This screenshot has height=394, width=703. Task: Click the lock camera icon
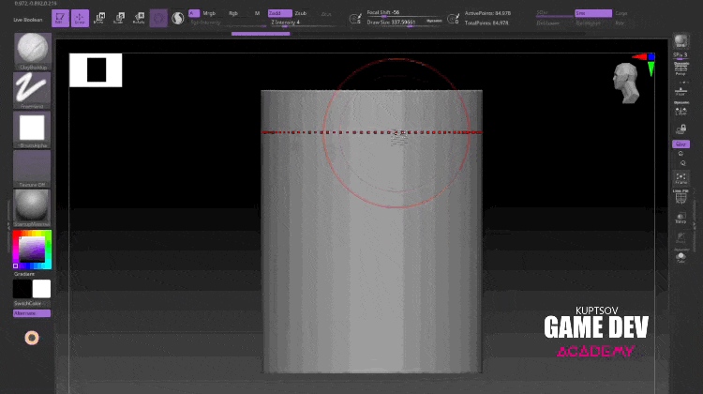[x=681, y=130]
